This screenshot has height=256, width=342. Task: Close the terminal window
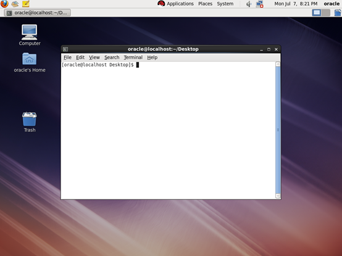tap(276, 49)
